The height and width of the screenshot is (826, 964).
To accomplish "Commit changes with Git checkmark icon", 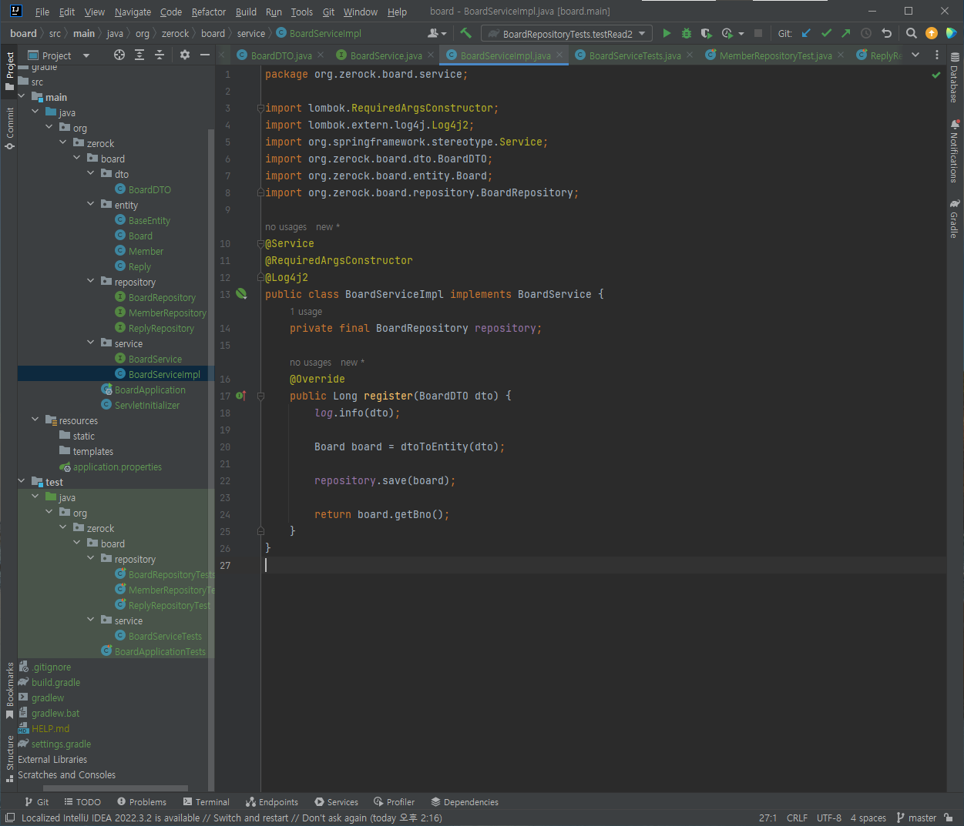I will [826, 33].
